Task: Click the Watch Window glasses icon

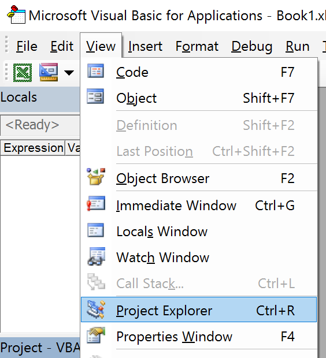Action: click(97, 256)
